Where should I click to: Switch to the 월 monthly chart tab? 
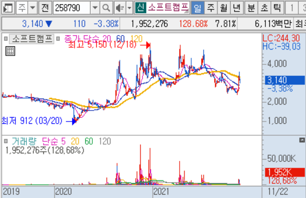pos(224,8)
